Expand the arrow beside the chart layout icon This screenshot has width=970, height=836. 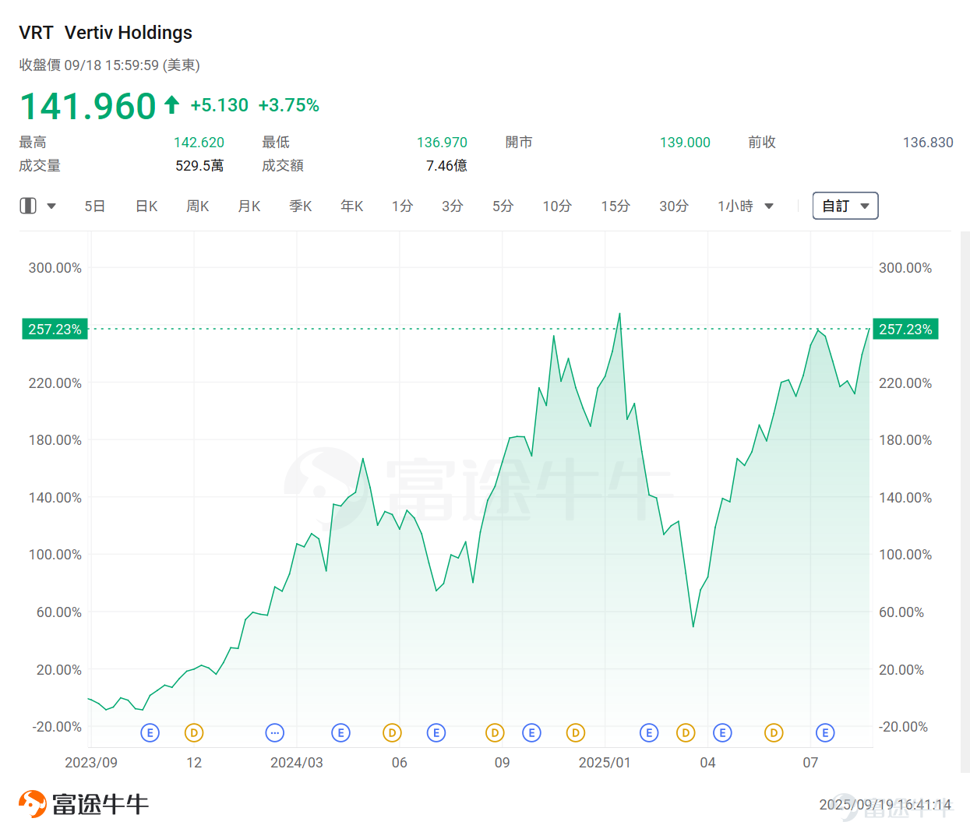(51, 206)
